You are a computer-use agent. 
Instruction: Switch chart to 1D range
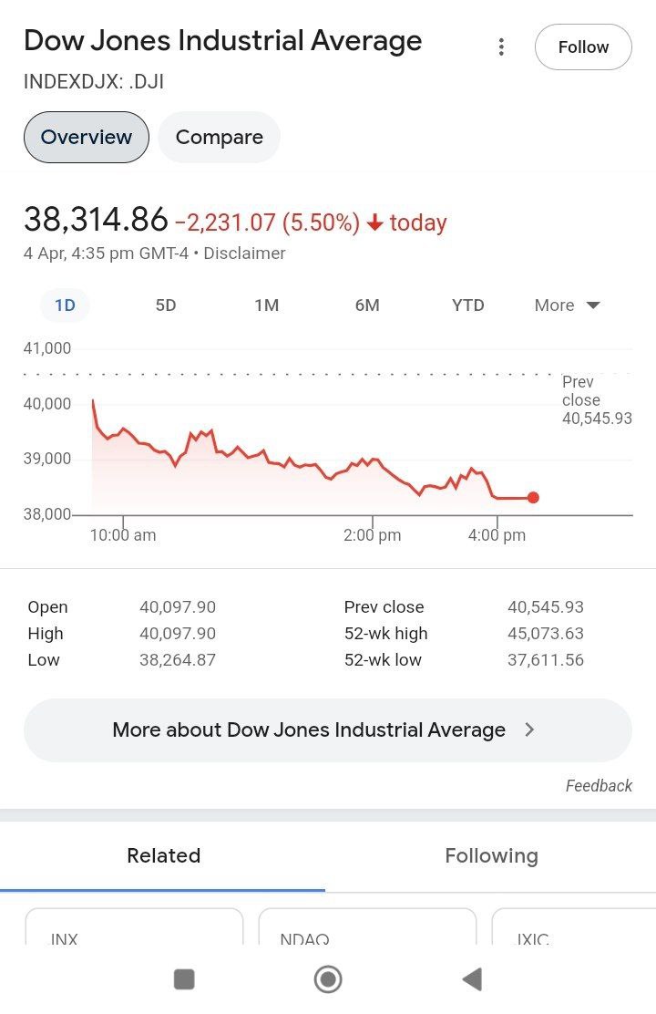65,305
